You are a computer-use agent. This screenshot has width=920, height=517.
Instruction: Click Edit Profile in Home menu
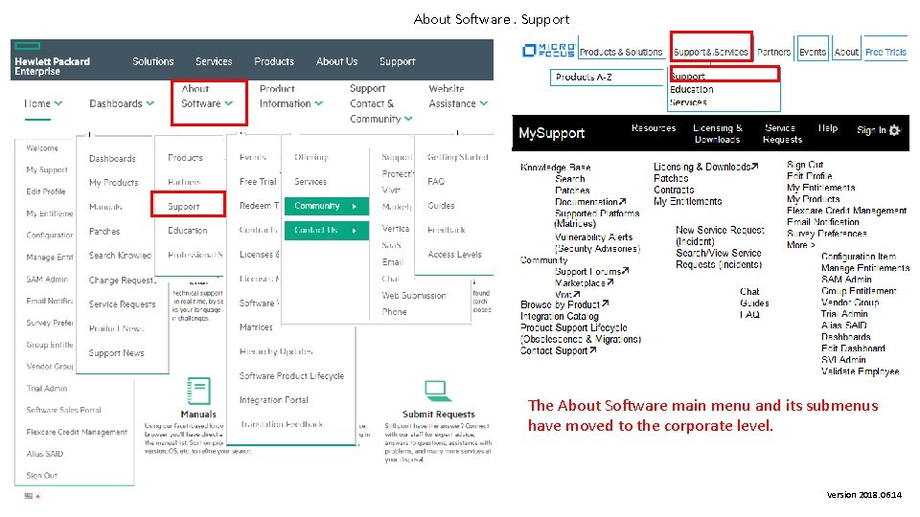pos(46,191)
